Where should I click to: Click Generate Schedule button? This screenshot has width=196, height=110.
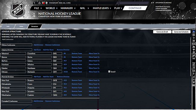pos(181,32)
